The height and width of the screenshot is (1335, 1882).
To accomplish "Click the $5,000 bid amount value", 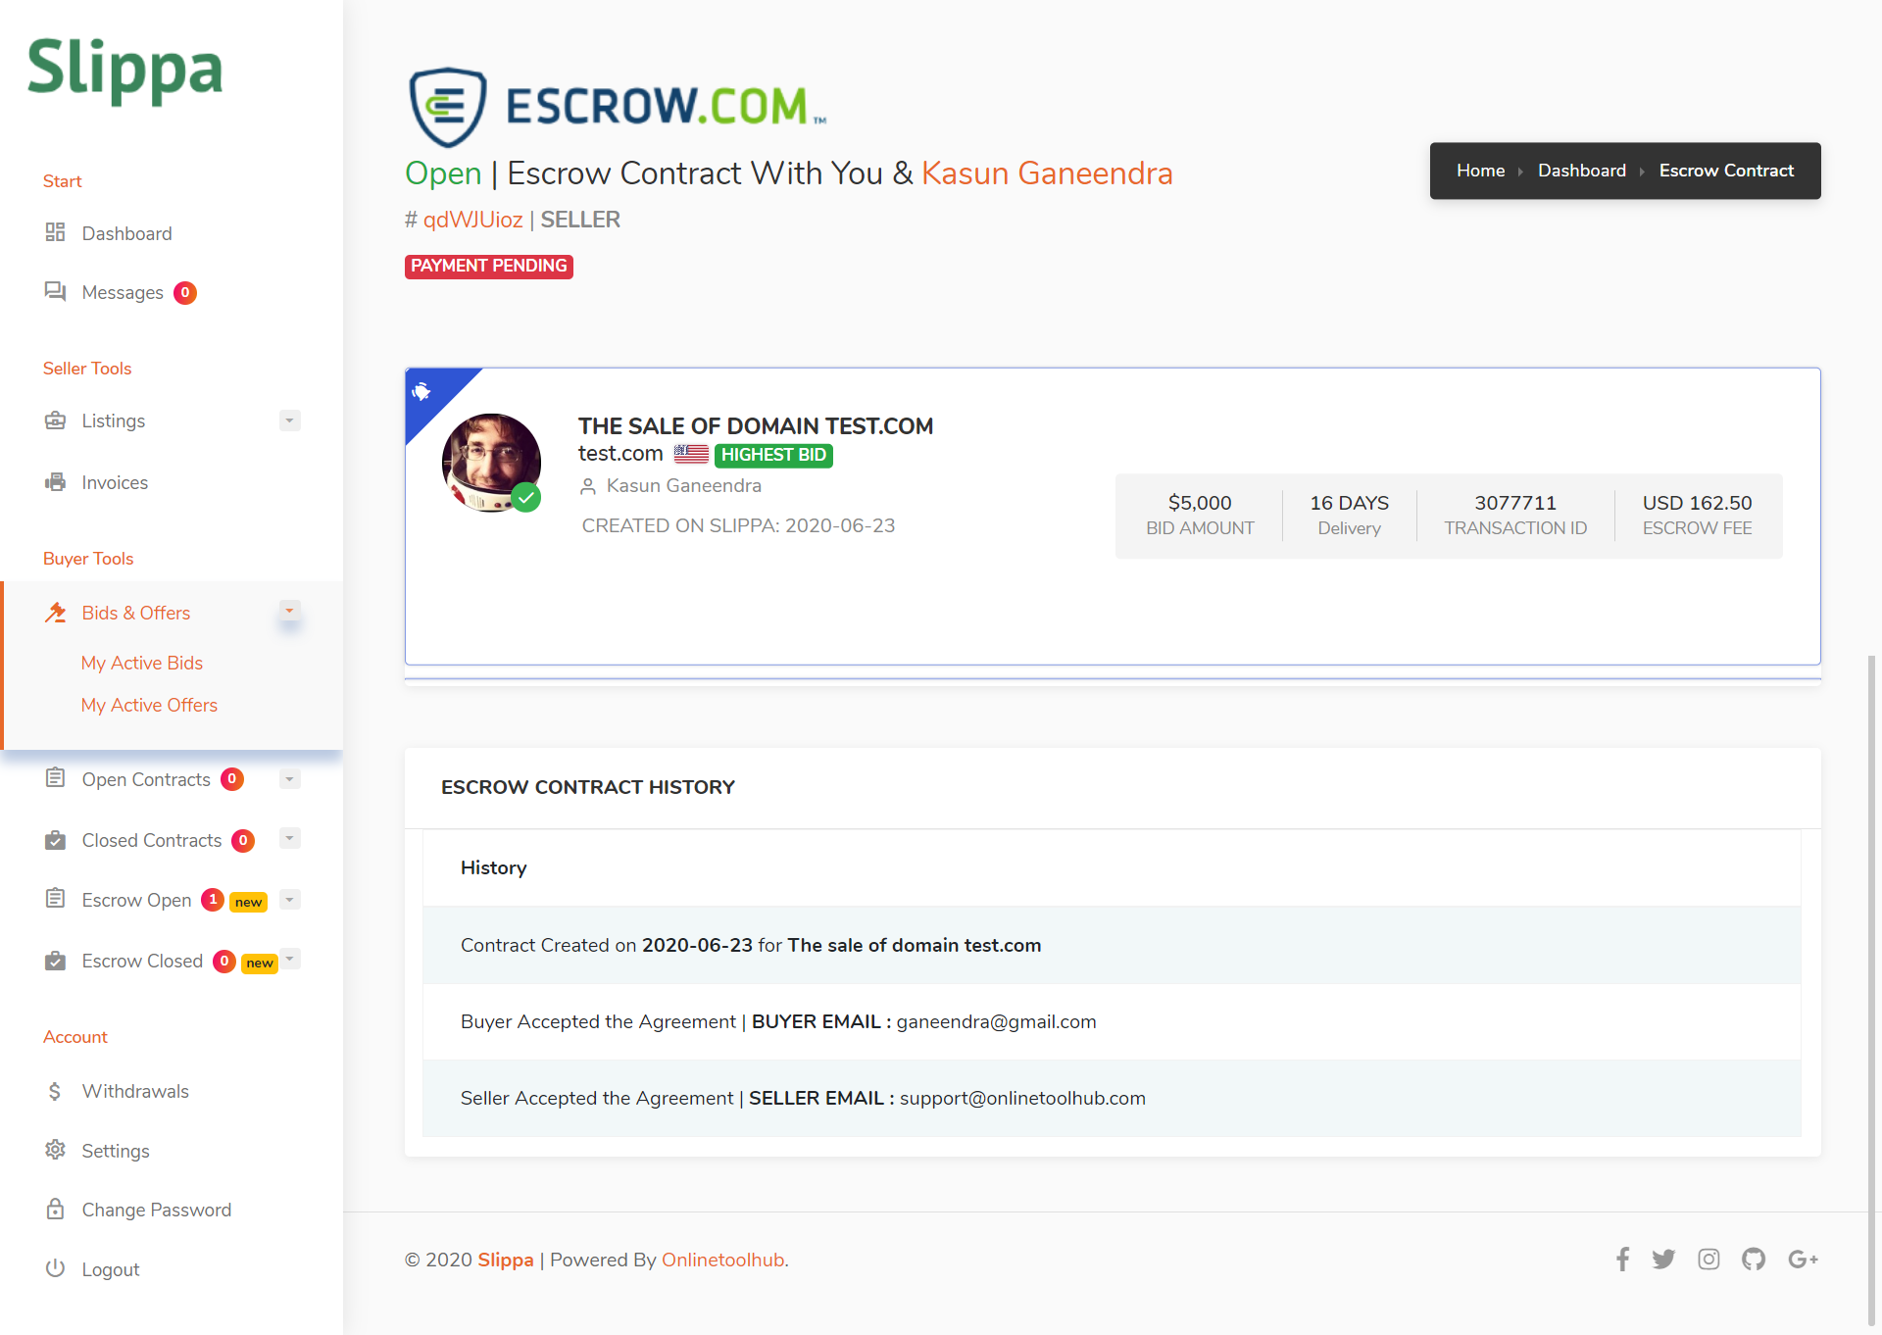I will click(1200, 503).
